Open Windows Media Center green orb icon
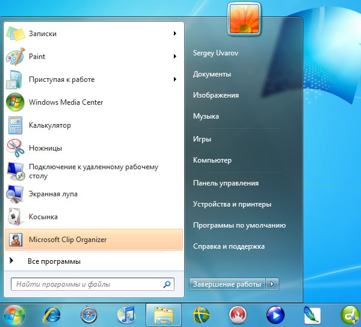 point(15,102)
